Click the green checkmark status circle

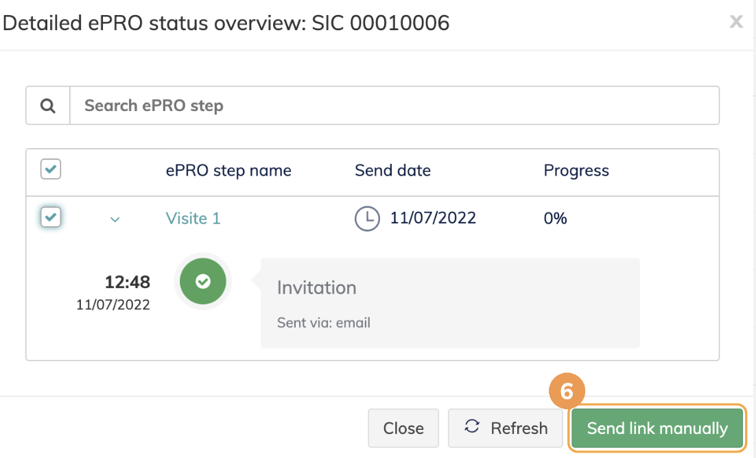pyautogui.click(x=202, y=281)
